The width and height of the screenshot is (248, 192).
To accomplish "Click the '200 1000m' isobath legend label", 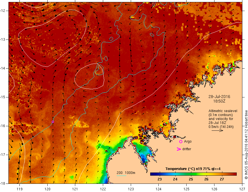I will coord(126,173).
